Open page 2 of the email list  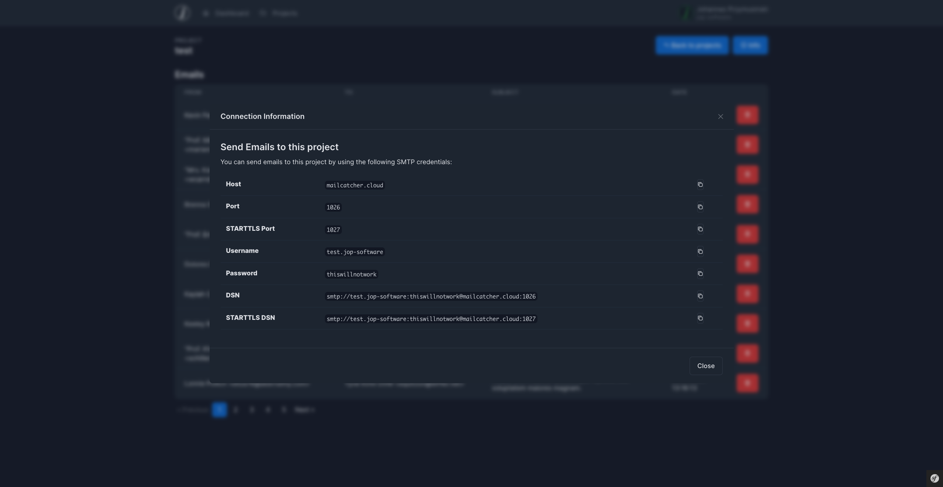[x=236, y=409]
